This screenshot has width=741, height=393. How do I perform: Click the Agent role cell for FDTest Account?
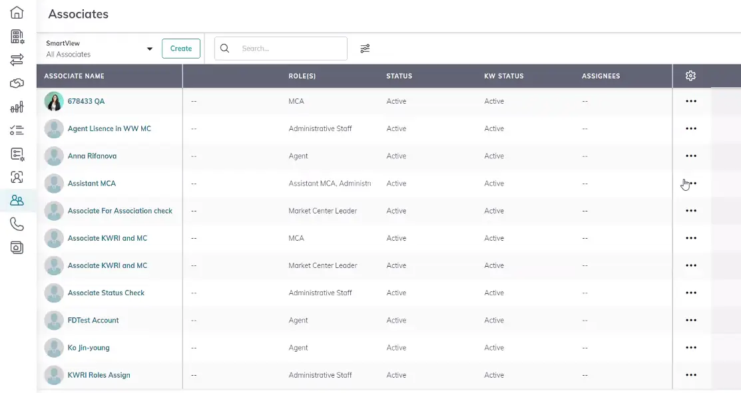click(298, 320)
